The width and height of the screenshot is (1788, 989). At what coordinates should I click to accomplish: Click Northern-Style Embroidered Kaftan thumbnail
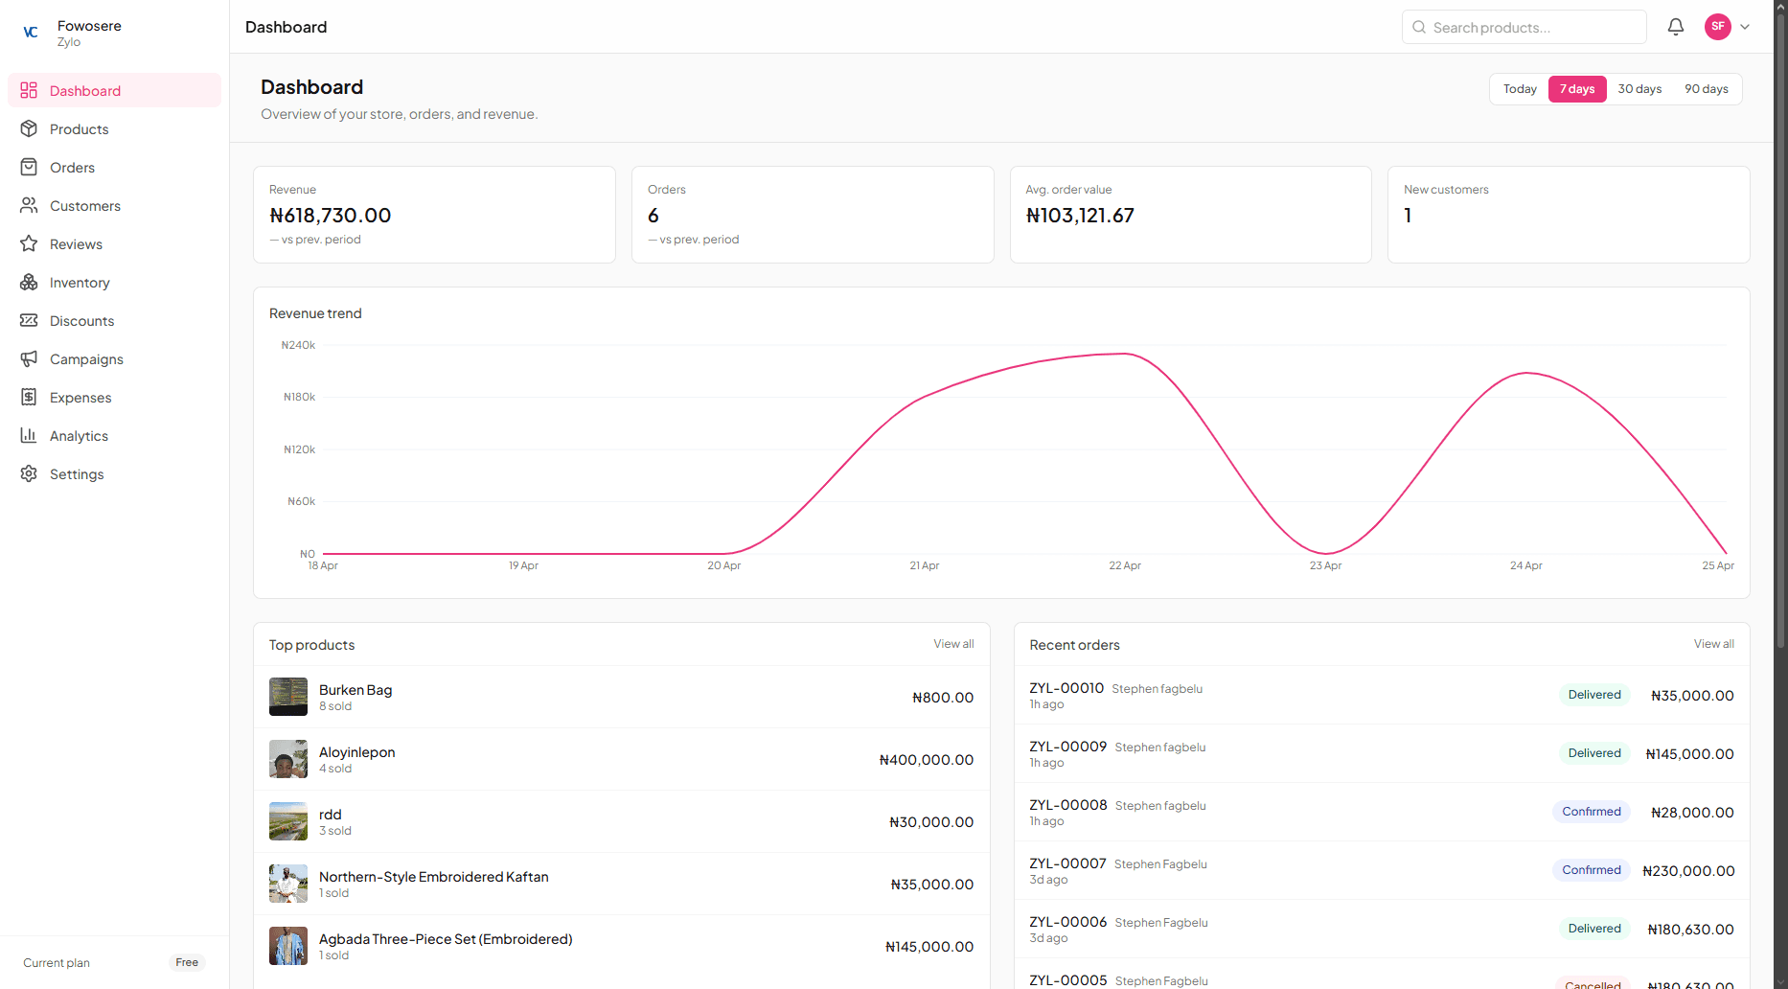pyautogui.click(x=288, y=884)
